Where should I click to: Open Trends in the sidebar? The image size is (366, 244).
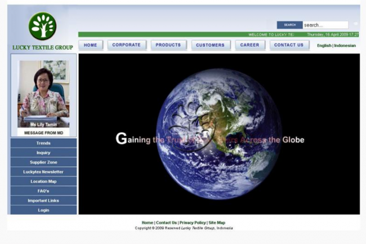[x=43, y=143]
